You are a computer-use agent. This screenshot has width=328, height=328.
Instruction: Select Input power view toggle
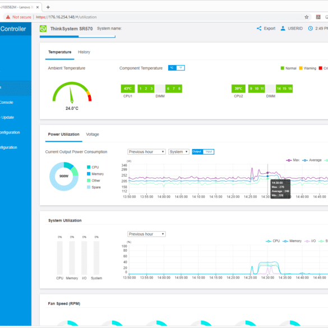(x=209, y=151)
